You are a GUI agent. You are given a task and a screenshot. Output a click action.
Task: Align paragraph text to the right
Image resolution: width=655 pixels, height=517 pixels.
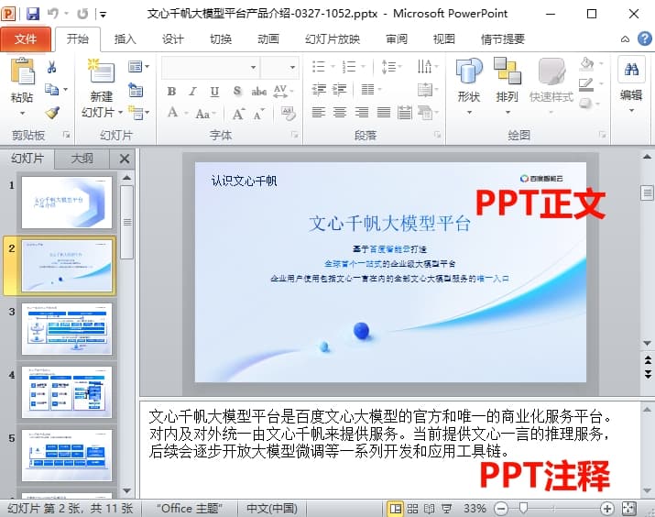(x=362, y=112)
